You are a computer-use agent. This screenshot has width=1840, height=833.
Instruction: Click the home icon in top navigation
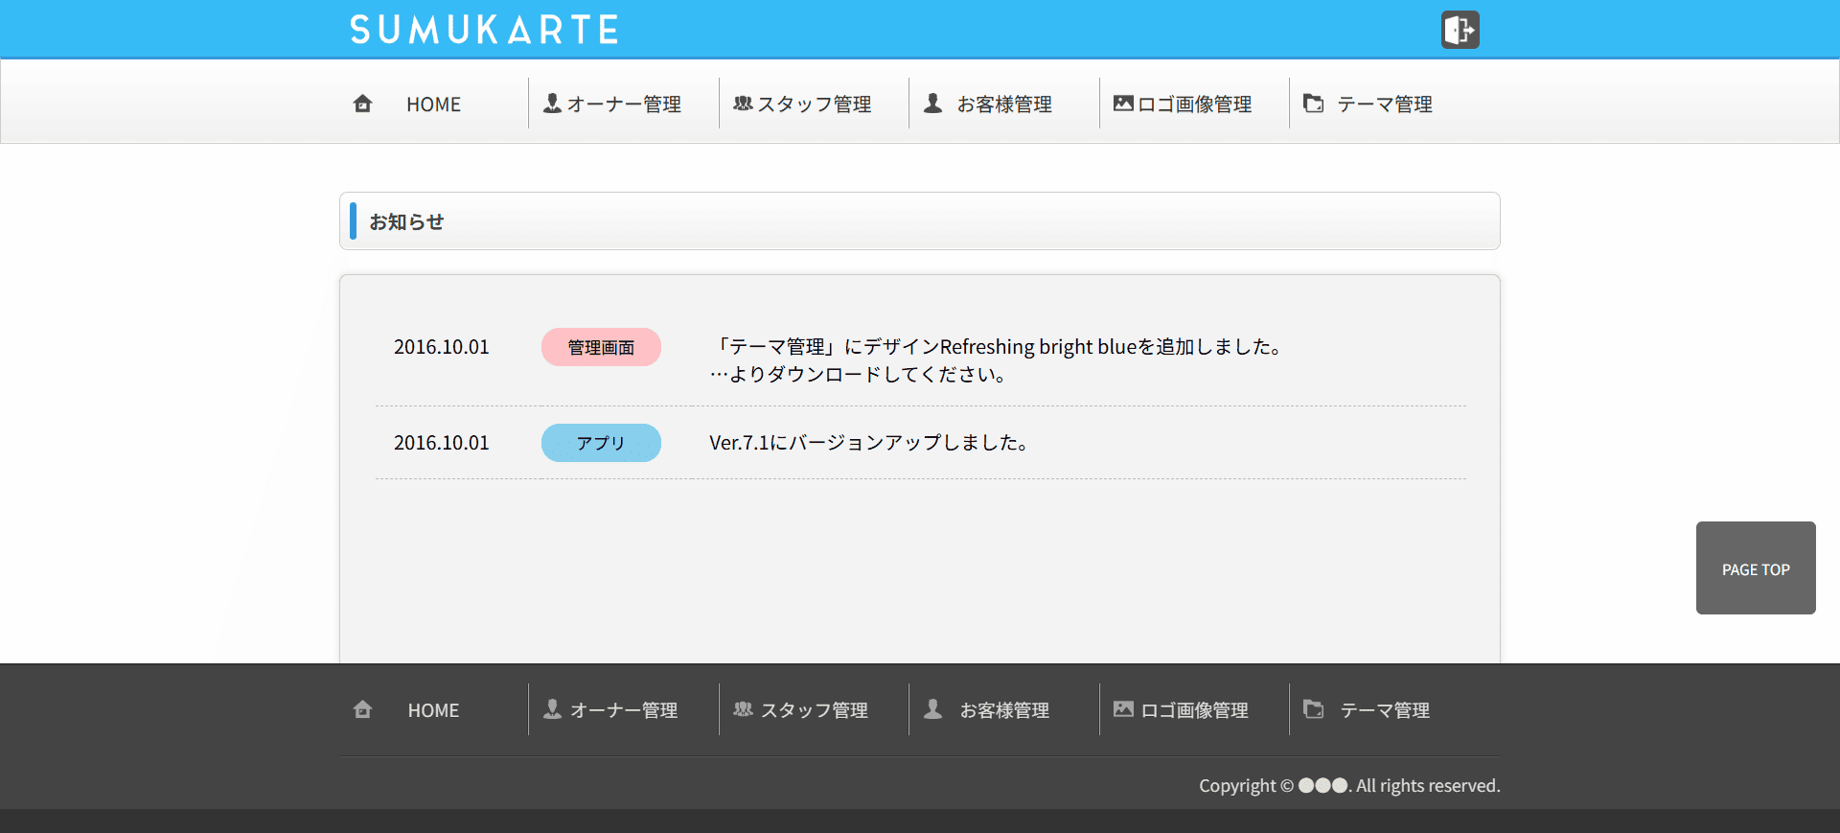coord(362,104)
